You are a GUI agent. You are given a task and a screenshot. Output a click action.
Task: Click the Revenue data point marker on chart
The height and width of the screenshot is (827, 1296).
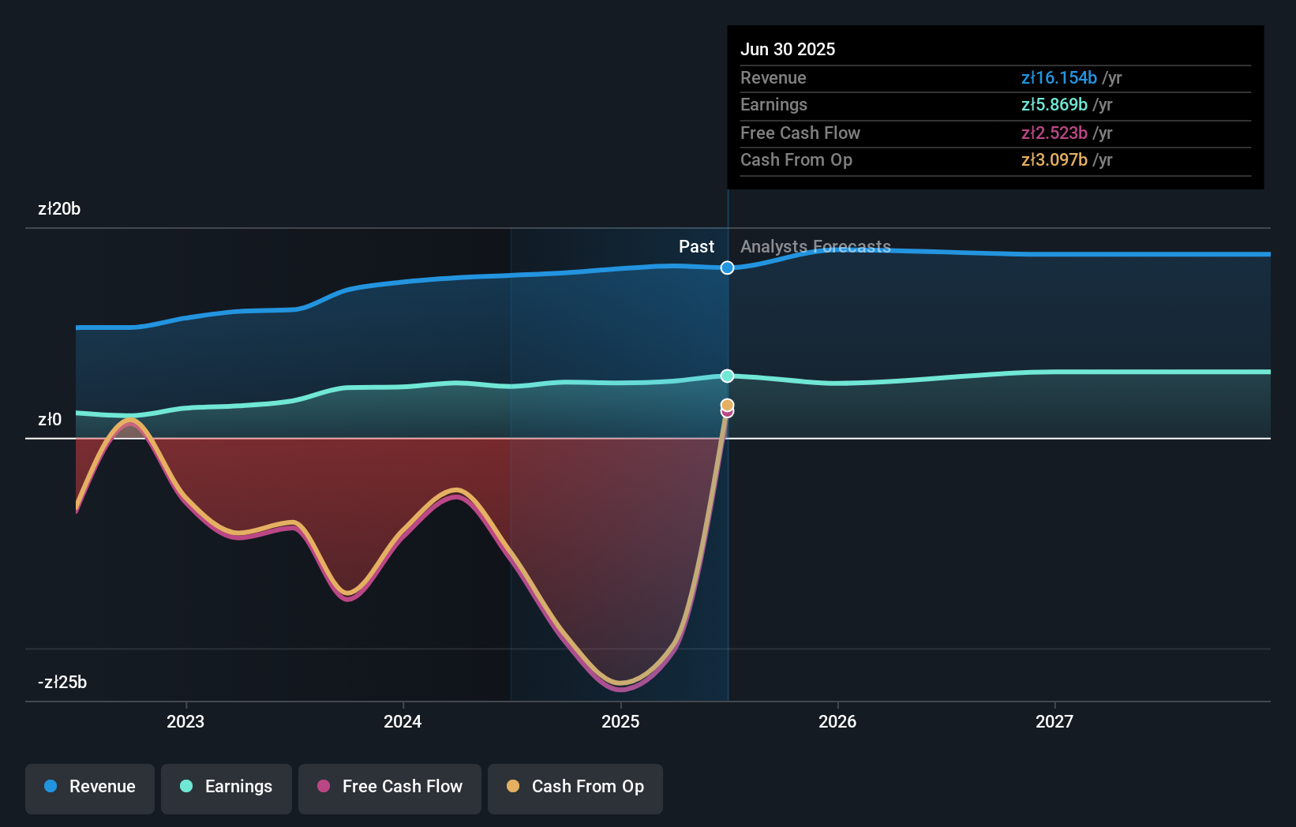click(727, 268)
